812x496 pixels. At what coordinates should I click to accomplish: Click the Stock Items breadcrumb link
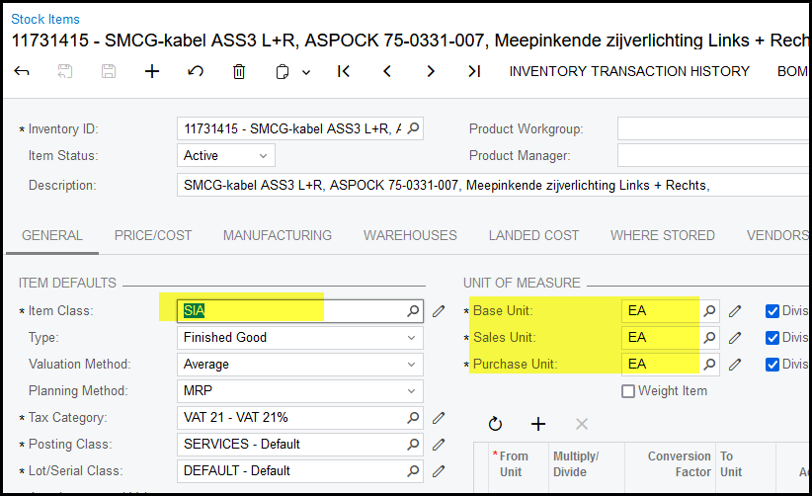45,19
